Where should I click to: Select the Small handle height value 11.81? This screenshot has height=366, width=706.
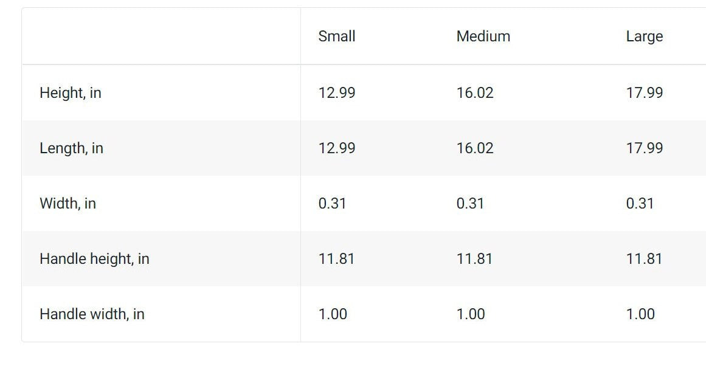[x=336, y=259]
